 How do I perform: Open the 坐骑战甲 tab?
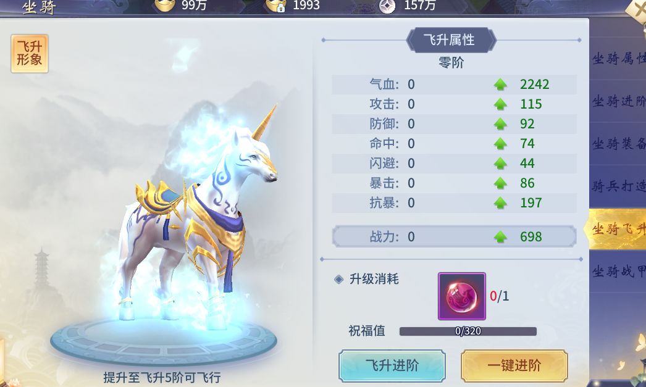[x=618, y=272]
